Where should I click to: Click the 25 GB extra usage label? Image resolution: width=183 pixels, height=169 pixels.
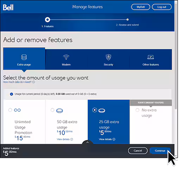[x=109, y=124]
